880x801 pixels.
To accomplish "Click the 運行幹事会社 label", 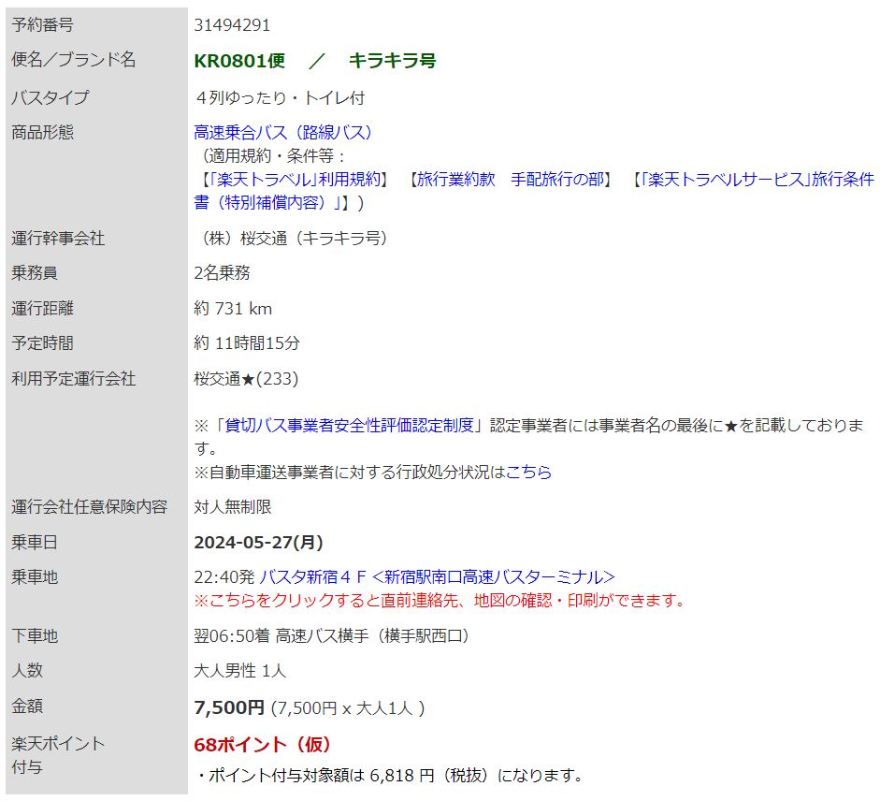I will click(58, 239).
